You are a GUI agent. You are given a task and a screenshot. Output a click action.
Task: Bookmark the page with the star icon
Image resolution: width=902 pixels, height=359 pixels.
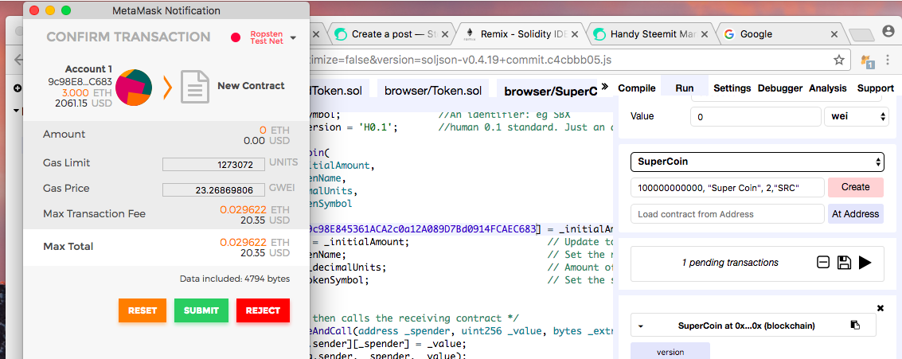click(839, 59)
